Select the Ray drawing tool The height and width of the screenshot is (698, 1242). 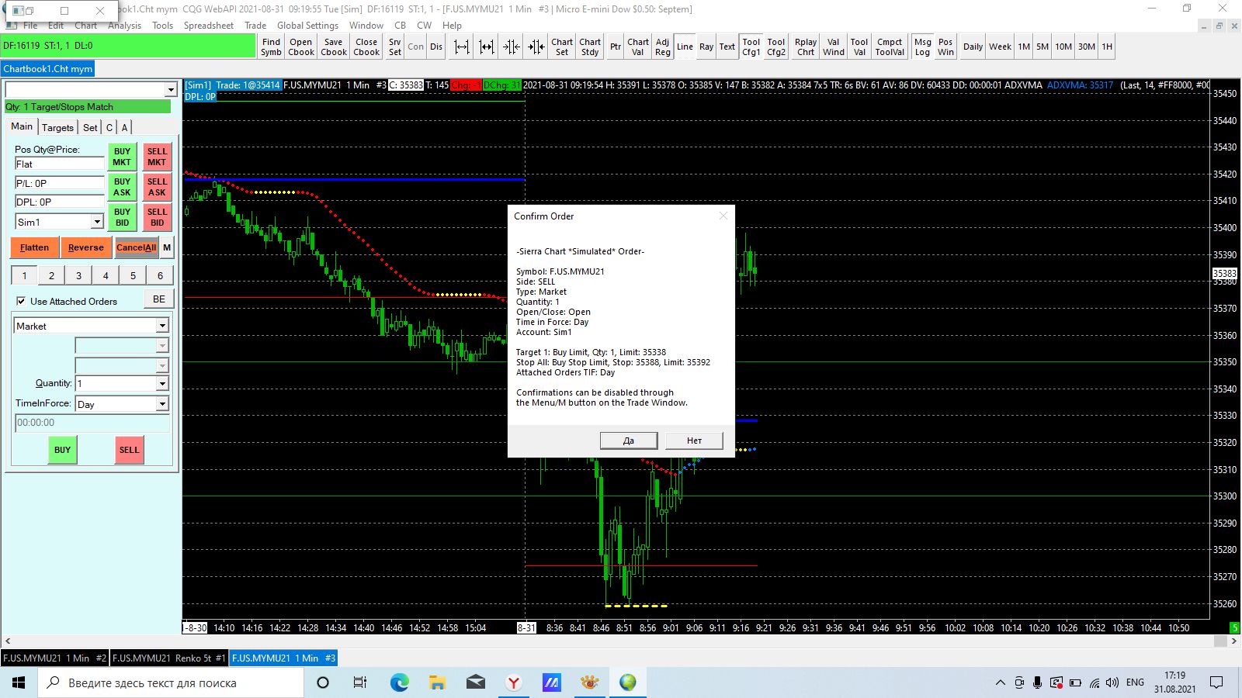click(706, 47)
